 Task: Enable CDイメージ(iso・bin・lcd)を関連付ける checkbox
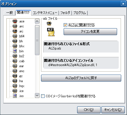coord(43,96)
